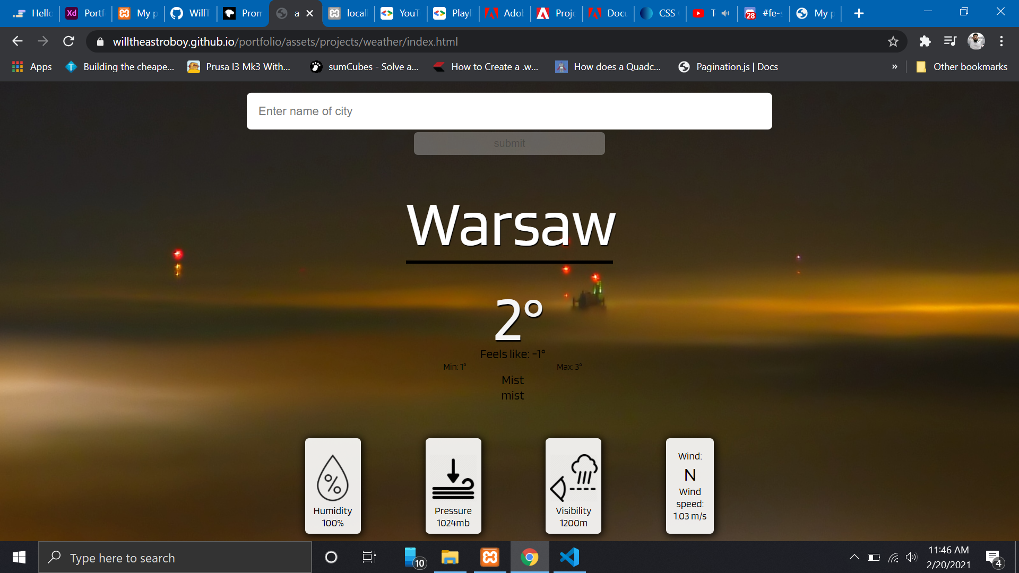Open the bookmarks overflow chevron
Viewport: 1019px width, 573px height.
pyautogui.click(x=895, y=66)
